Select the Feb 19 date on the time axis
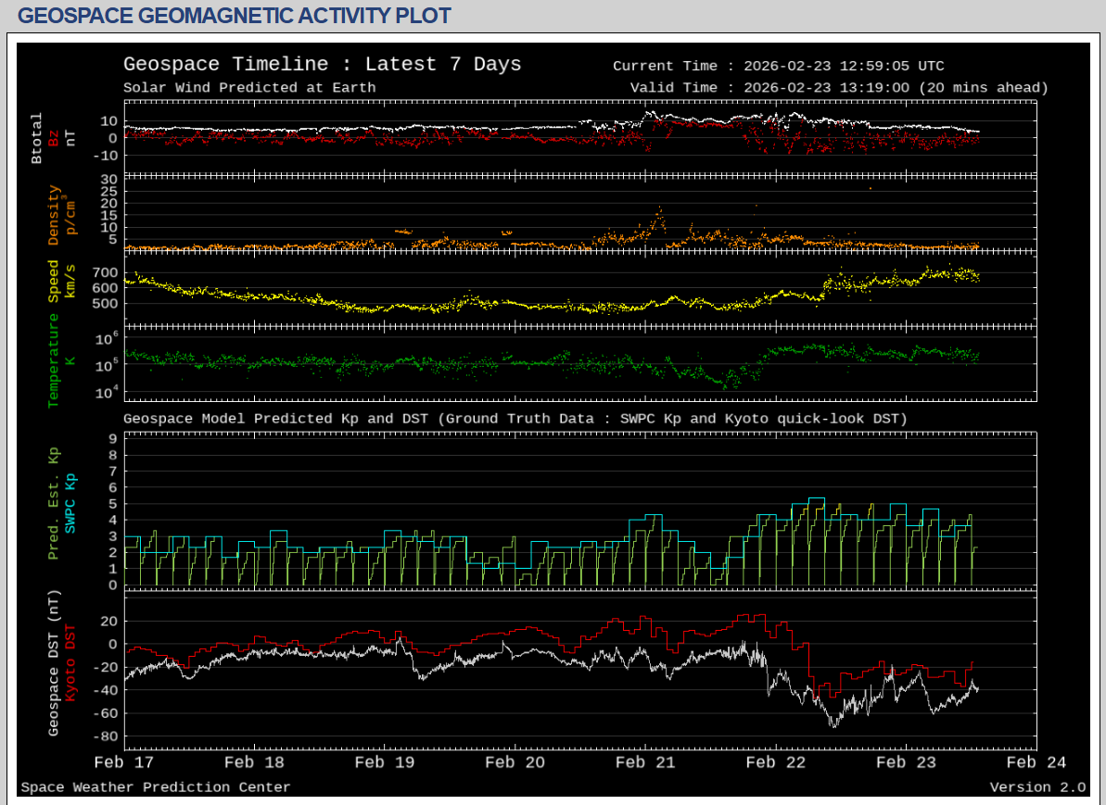Image resolution: width=1106 pixels, height=805 pixels. click(x=386, y=762)
